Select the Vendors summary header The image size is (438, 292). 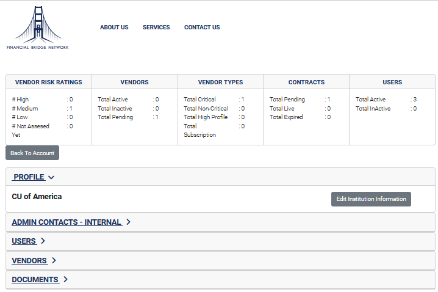(135, 82)
